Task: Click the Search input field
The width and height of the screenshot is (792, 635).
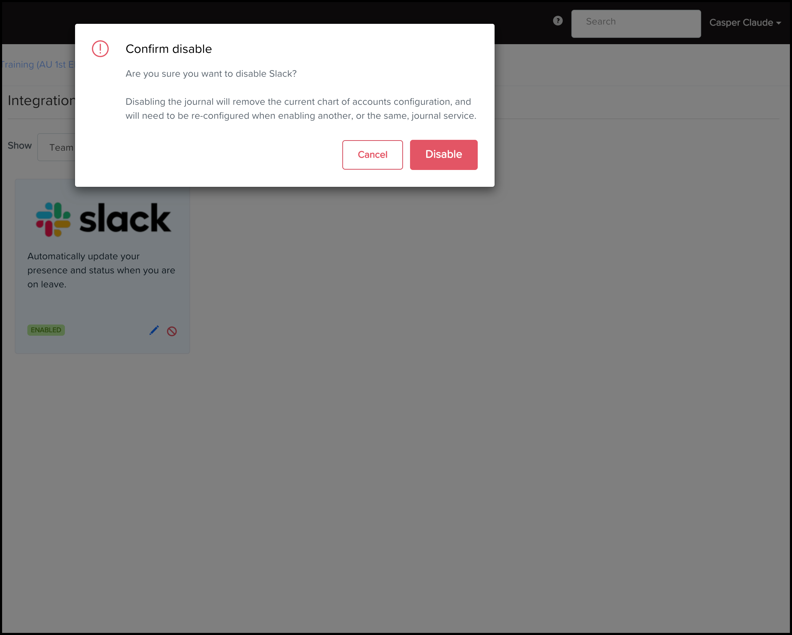Action: click(636, 23)
